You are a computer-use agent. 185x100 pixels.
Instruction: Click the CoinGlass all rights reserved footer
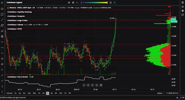click(x=13, y=98)
